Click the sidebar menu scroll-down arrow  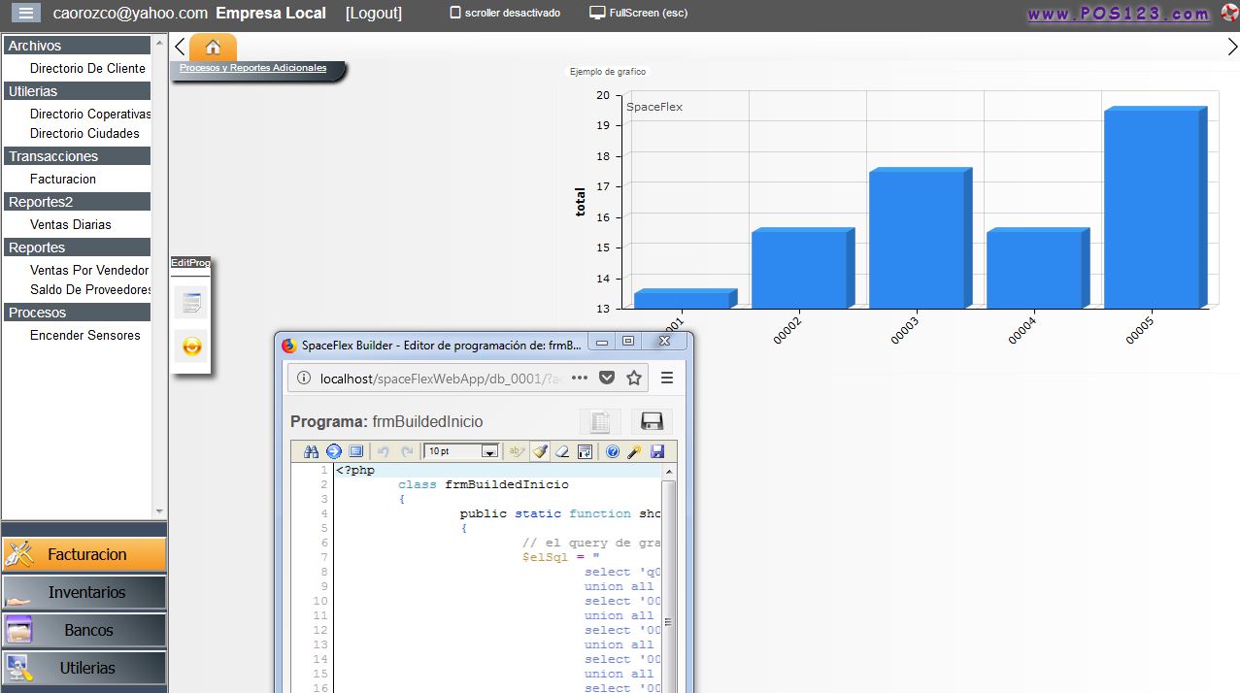[x=159, y=511]
